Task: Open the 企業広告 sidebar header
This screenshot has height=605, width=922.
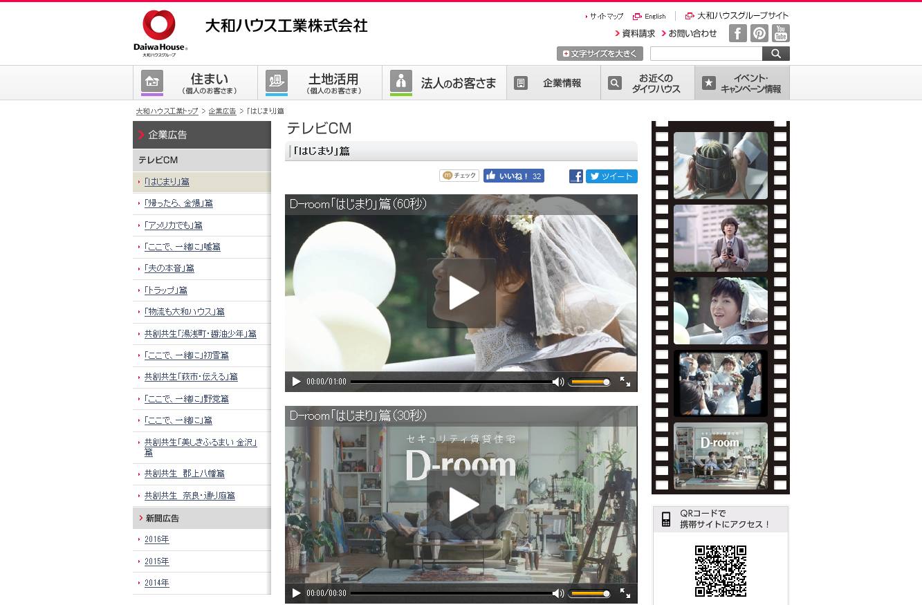Action: click(x=202, y=135)
